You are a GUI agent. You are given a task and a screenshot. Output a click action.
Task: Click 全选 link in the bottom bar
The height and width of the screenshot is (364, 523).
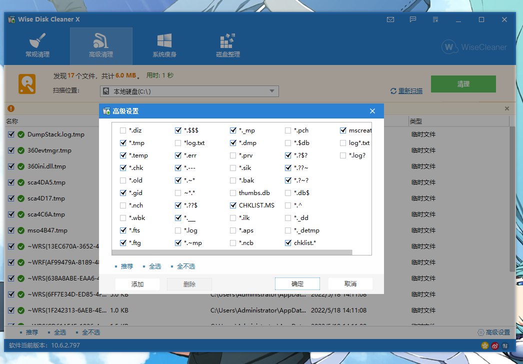tap(60, 332)
